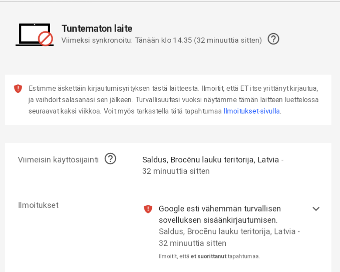Click 32 minuuttia sitten in notification details
340x272 pixels.
[x=192, y=243]
